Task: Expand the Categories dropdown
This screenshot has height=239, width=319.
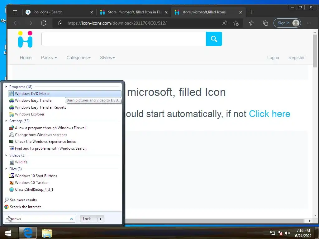Action: pos(79,58)
